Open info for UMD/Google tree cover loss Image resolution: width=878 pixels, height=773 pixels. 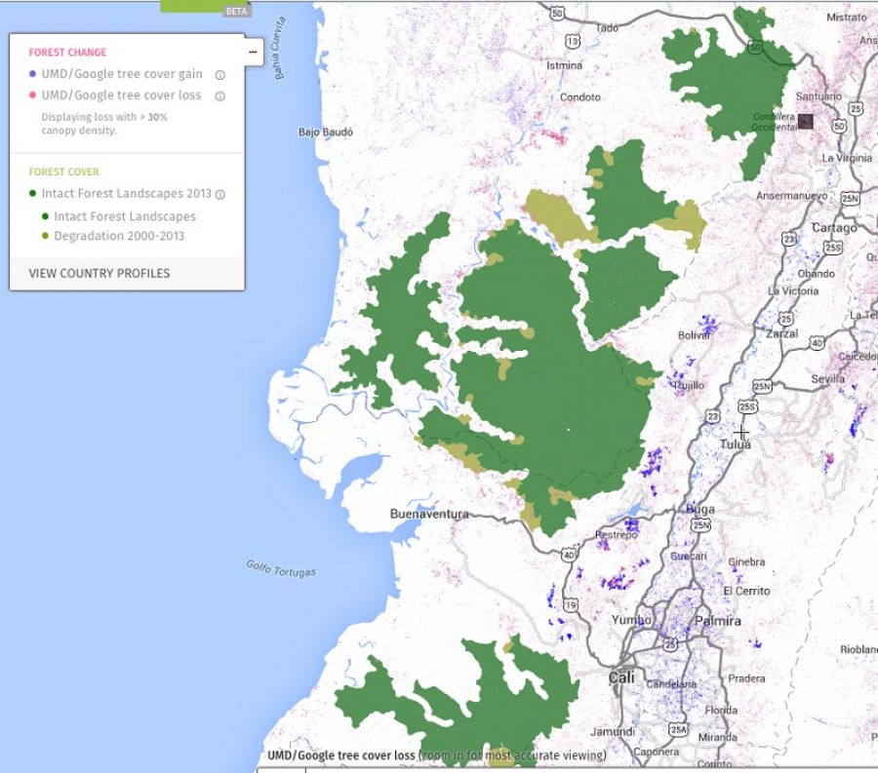[x=220, y=97]
